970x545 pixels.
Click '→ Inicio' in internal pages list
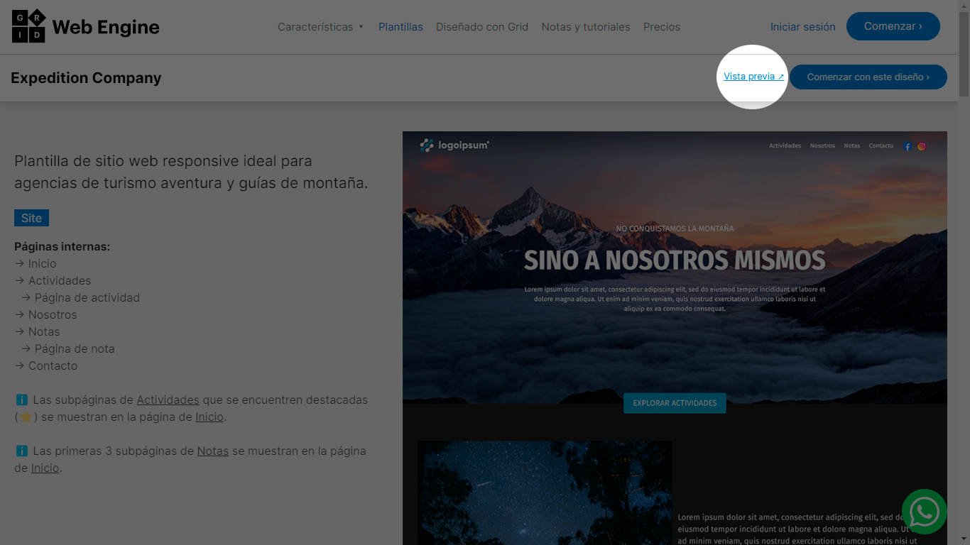(36, 263)
